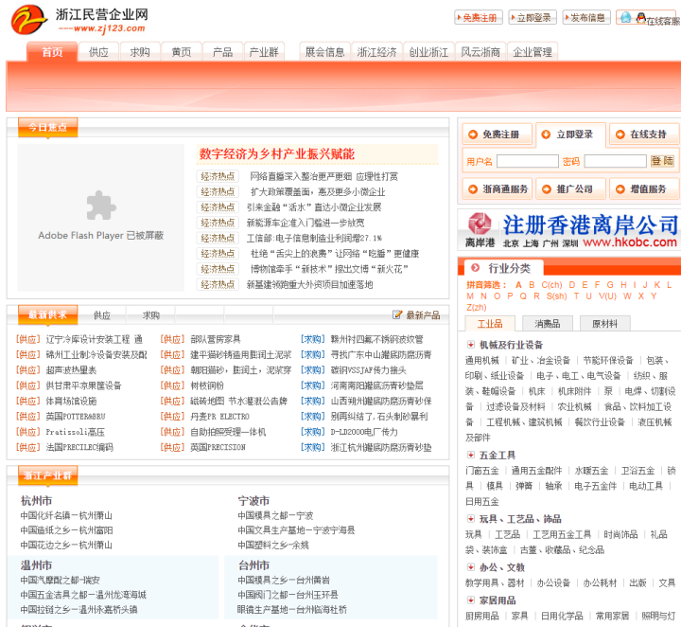
Task: Collapse the 办公、文教 category section
Action: coord(470,567)
